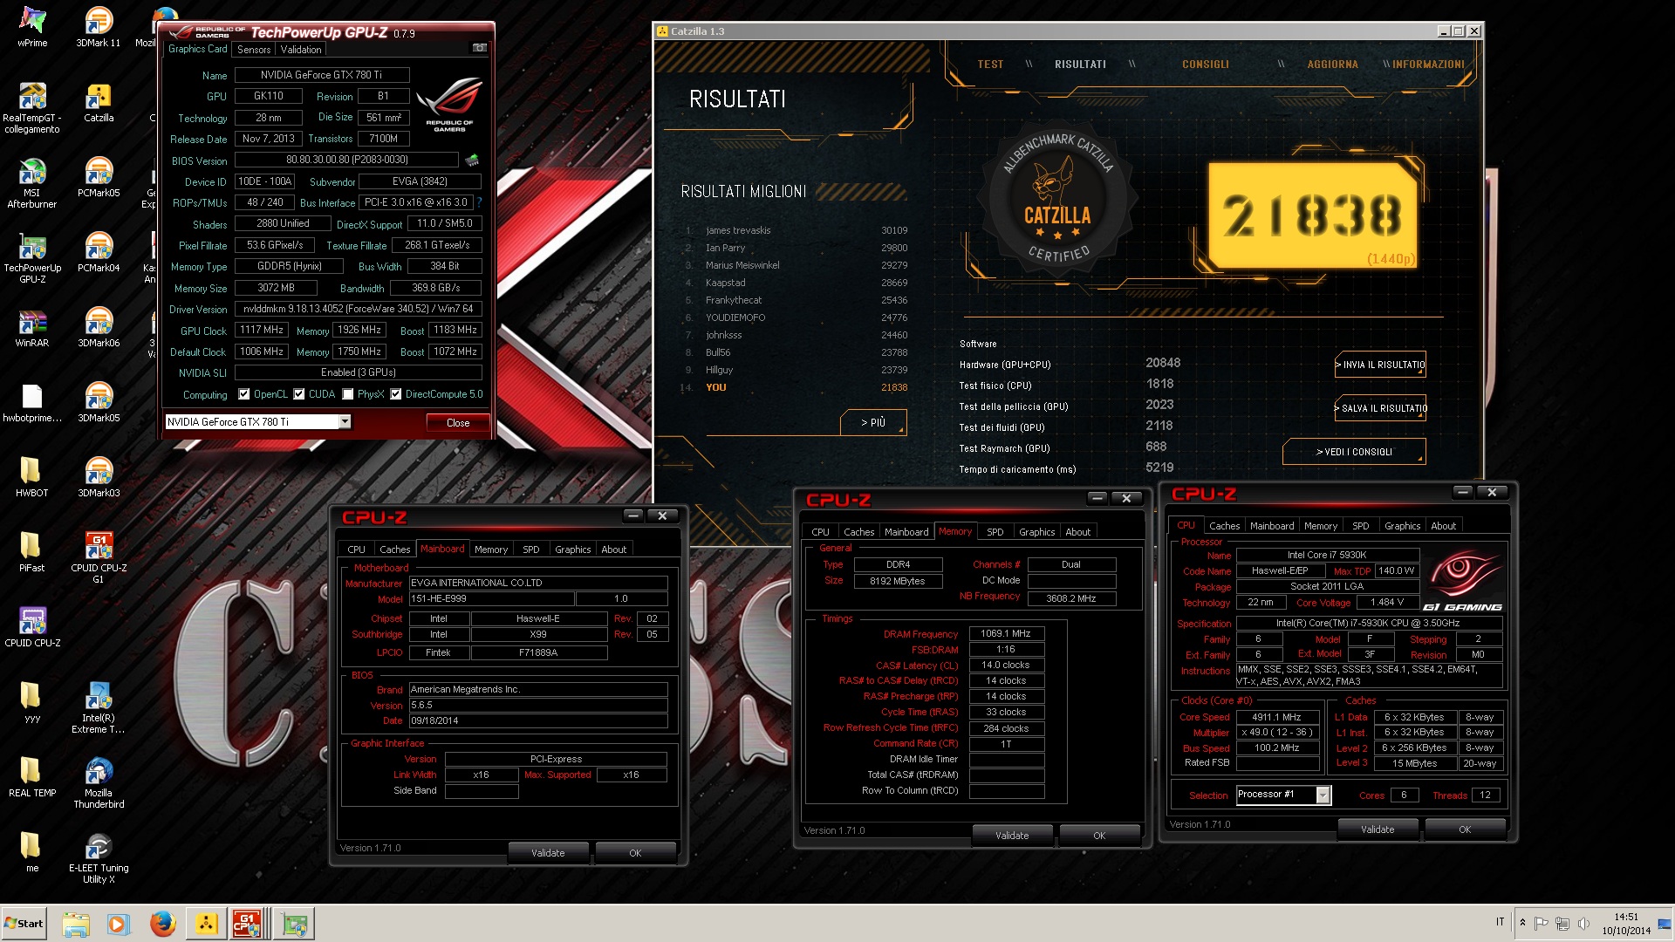This screenshot has height=942, width=1675.
Task: Switch to Sensors tab in GPU-Z
Action: 254,50
